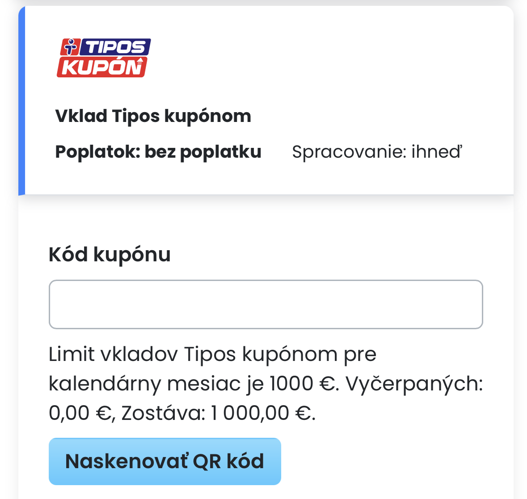Click the Vklad Tipos kupónom heading
527x499 pixels.
[x=153, y=116]
